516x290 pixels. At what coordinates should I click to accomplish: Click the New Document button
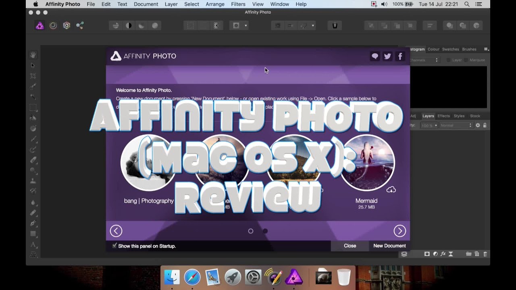tap(389, 246)
